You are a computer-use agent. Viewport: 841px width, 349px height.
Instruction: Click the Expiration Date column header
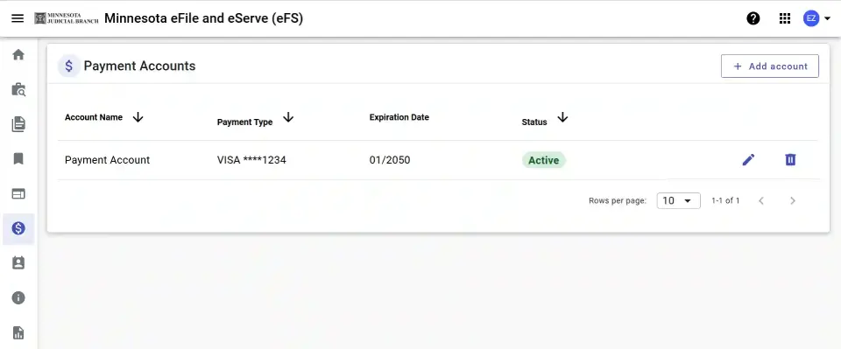(399, 117)
